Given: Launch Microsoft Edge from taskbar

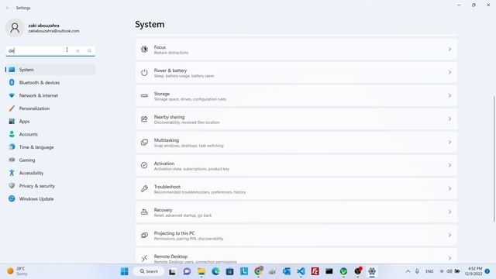Looking at the screenshot, I should pyautogui.click(x=215, y=271).
